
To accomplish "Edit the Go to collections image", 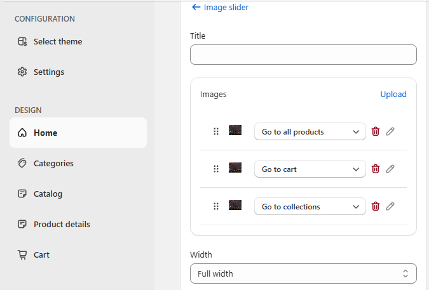I will (390, 206).
